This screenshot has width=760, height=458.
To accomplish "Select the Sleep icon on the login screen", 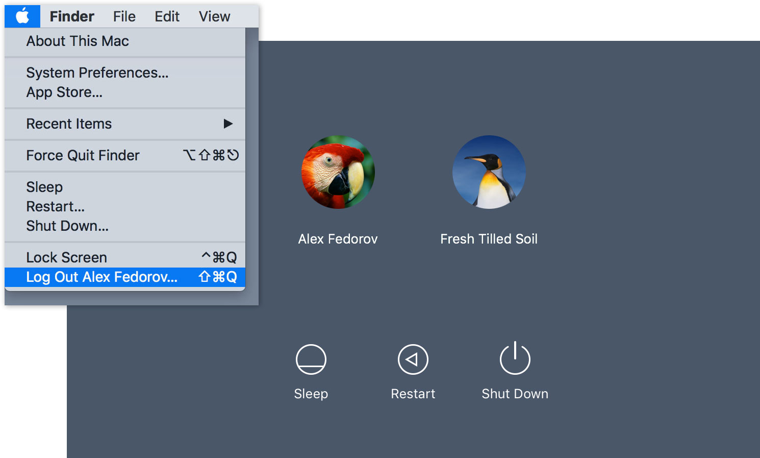I will click(x=311, y=359).
